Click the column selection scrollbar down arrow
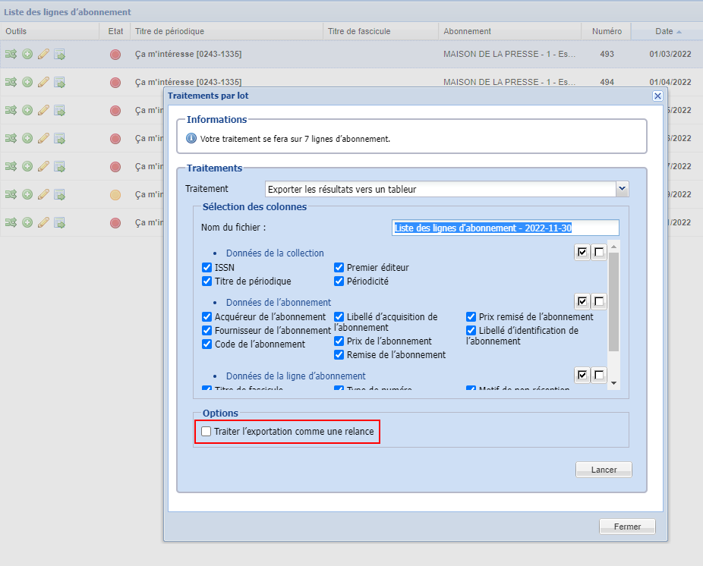 [x=613, y=383]
